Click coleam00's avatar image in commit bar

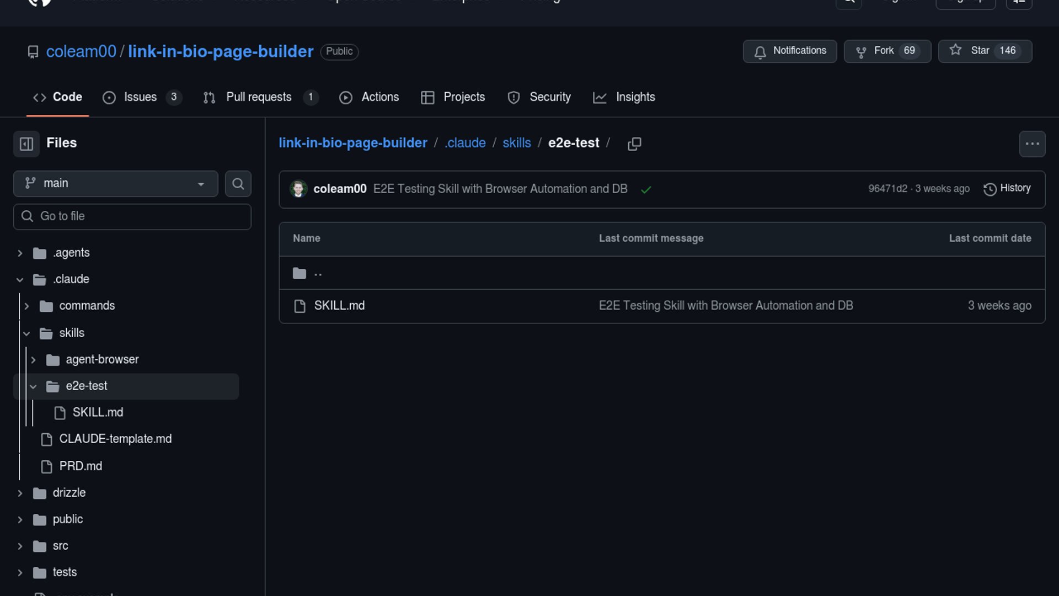(x=298, y=189)
